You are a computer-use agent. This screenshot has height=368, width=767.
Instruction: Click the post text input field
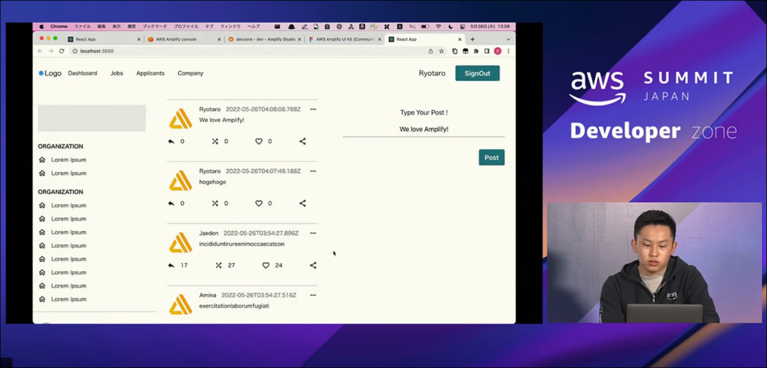[423, 129]
